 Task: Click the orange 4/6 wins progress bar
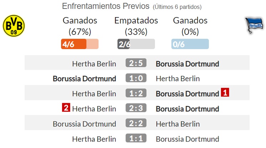(80, 44)
